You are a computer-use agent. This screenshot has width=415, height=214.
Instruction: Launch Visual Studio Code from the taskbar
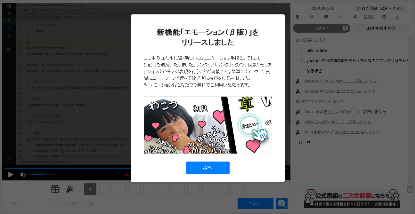pos(9,28)
